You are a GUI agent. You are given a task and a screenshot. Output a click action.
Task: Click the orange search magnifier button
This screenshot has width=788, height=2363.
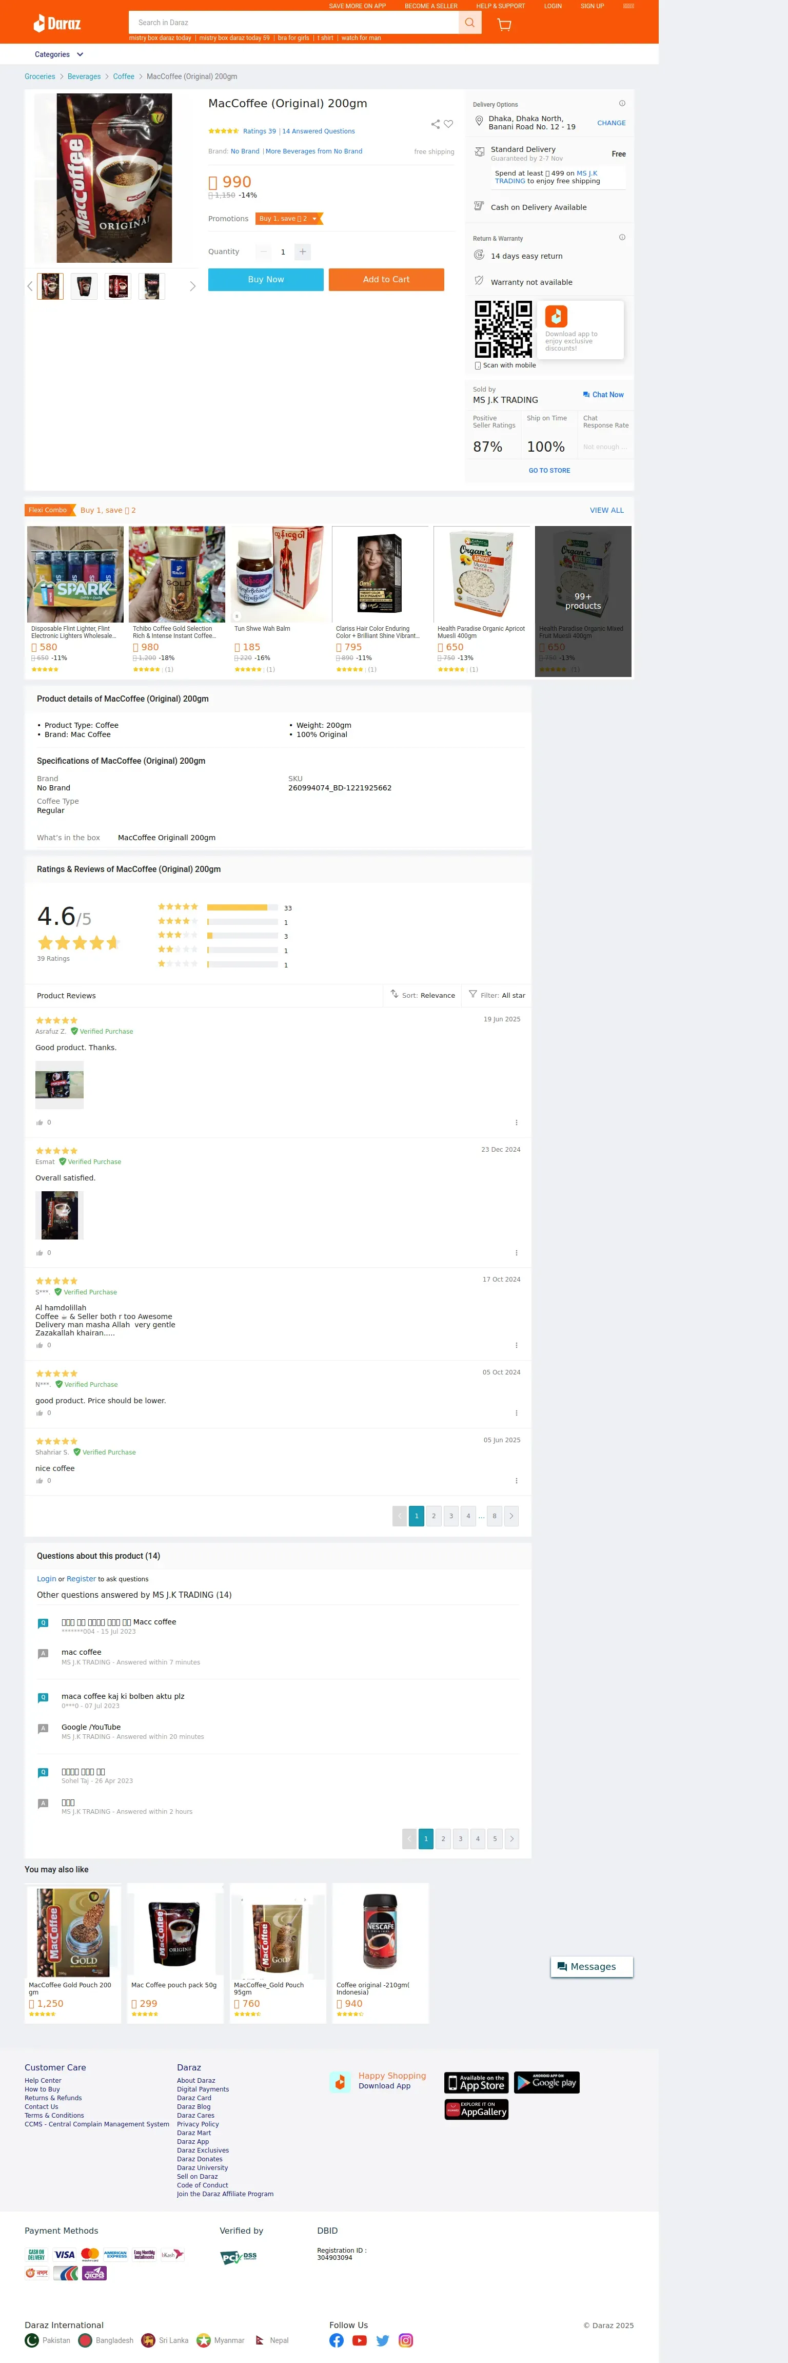[470, 23]
